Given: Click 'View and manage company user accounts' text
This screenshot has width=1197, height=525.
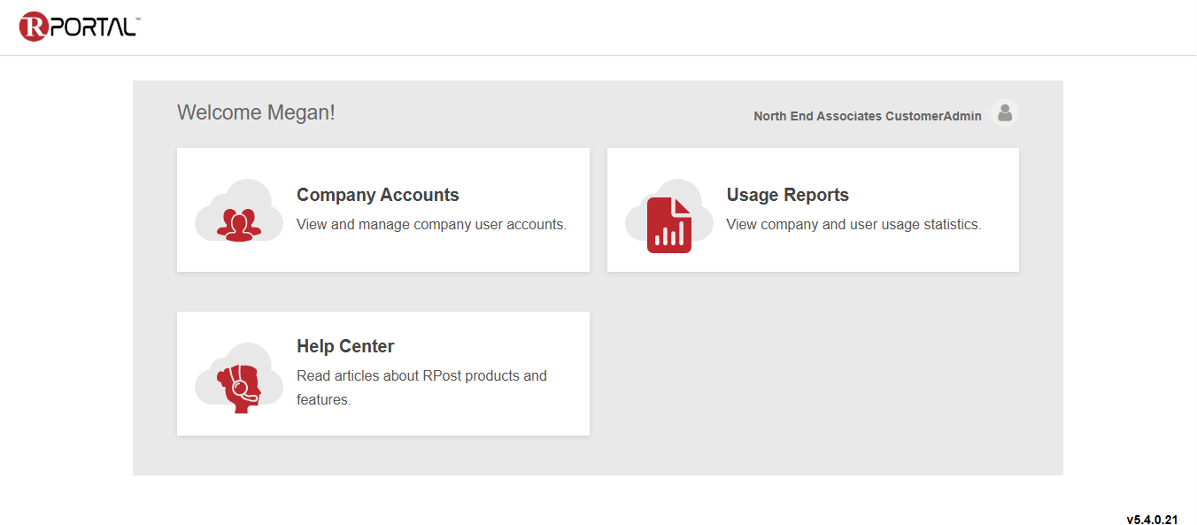Looking at the screenshot, I should pos(431,225).
